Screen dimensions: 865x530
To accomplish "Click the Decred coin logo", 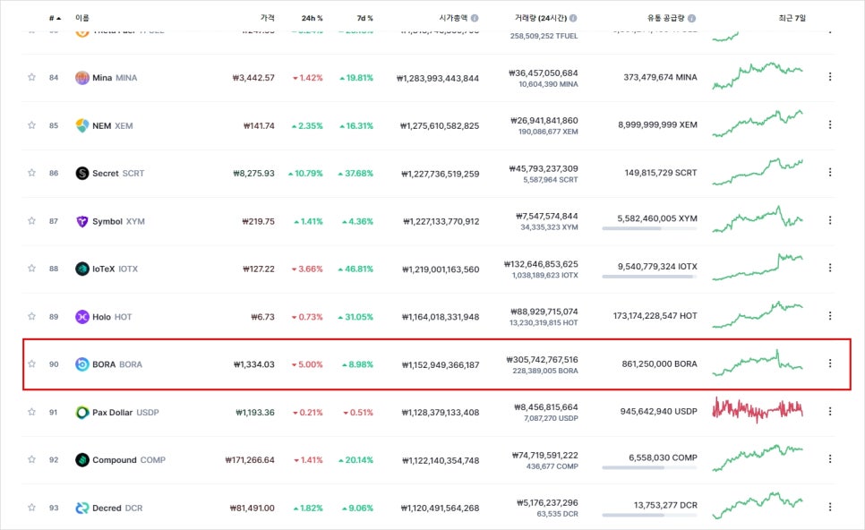I will (x=82, y=508).
